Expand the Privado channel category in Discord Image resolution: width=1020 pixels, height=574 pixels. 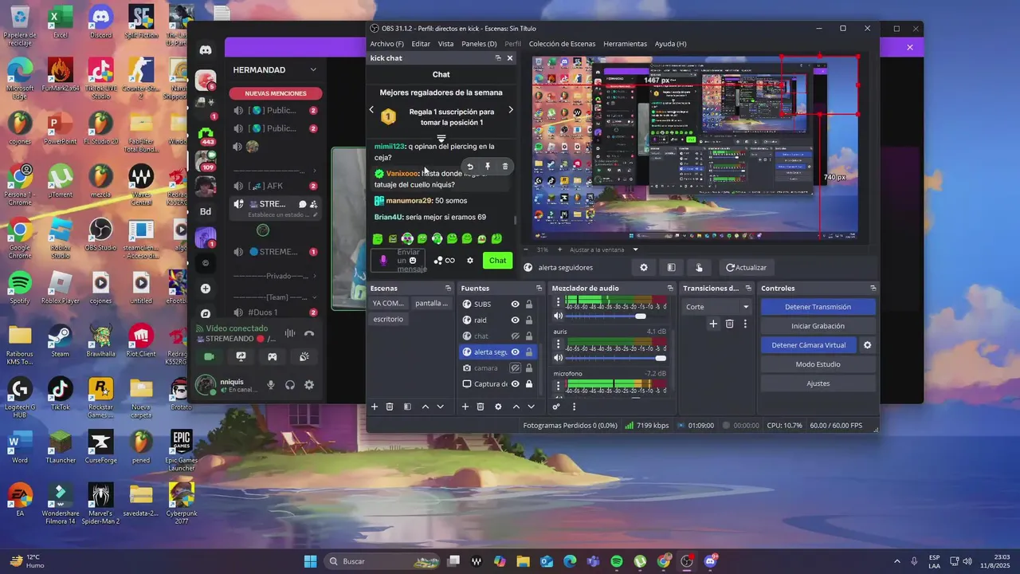[277, 276]
